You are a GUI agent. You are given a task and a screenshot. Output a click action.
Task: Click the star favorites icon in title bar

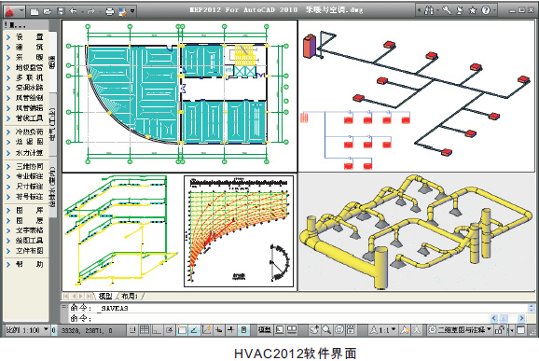473,10
